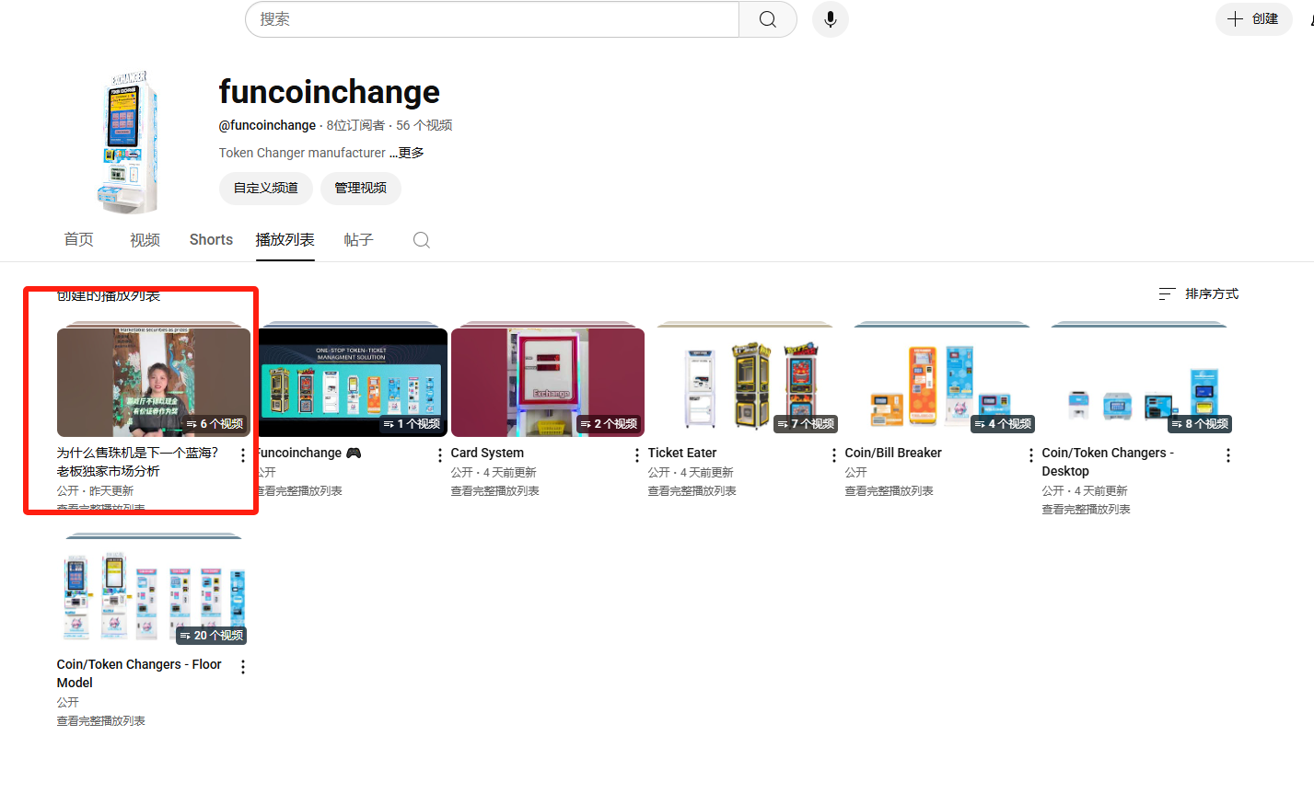Open Coin/Token Changers Desktop playlist thumbnail
Screen dimensions: 1314x793
coord(1139,383)
